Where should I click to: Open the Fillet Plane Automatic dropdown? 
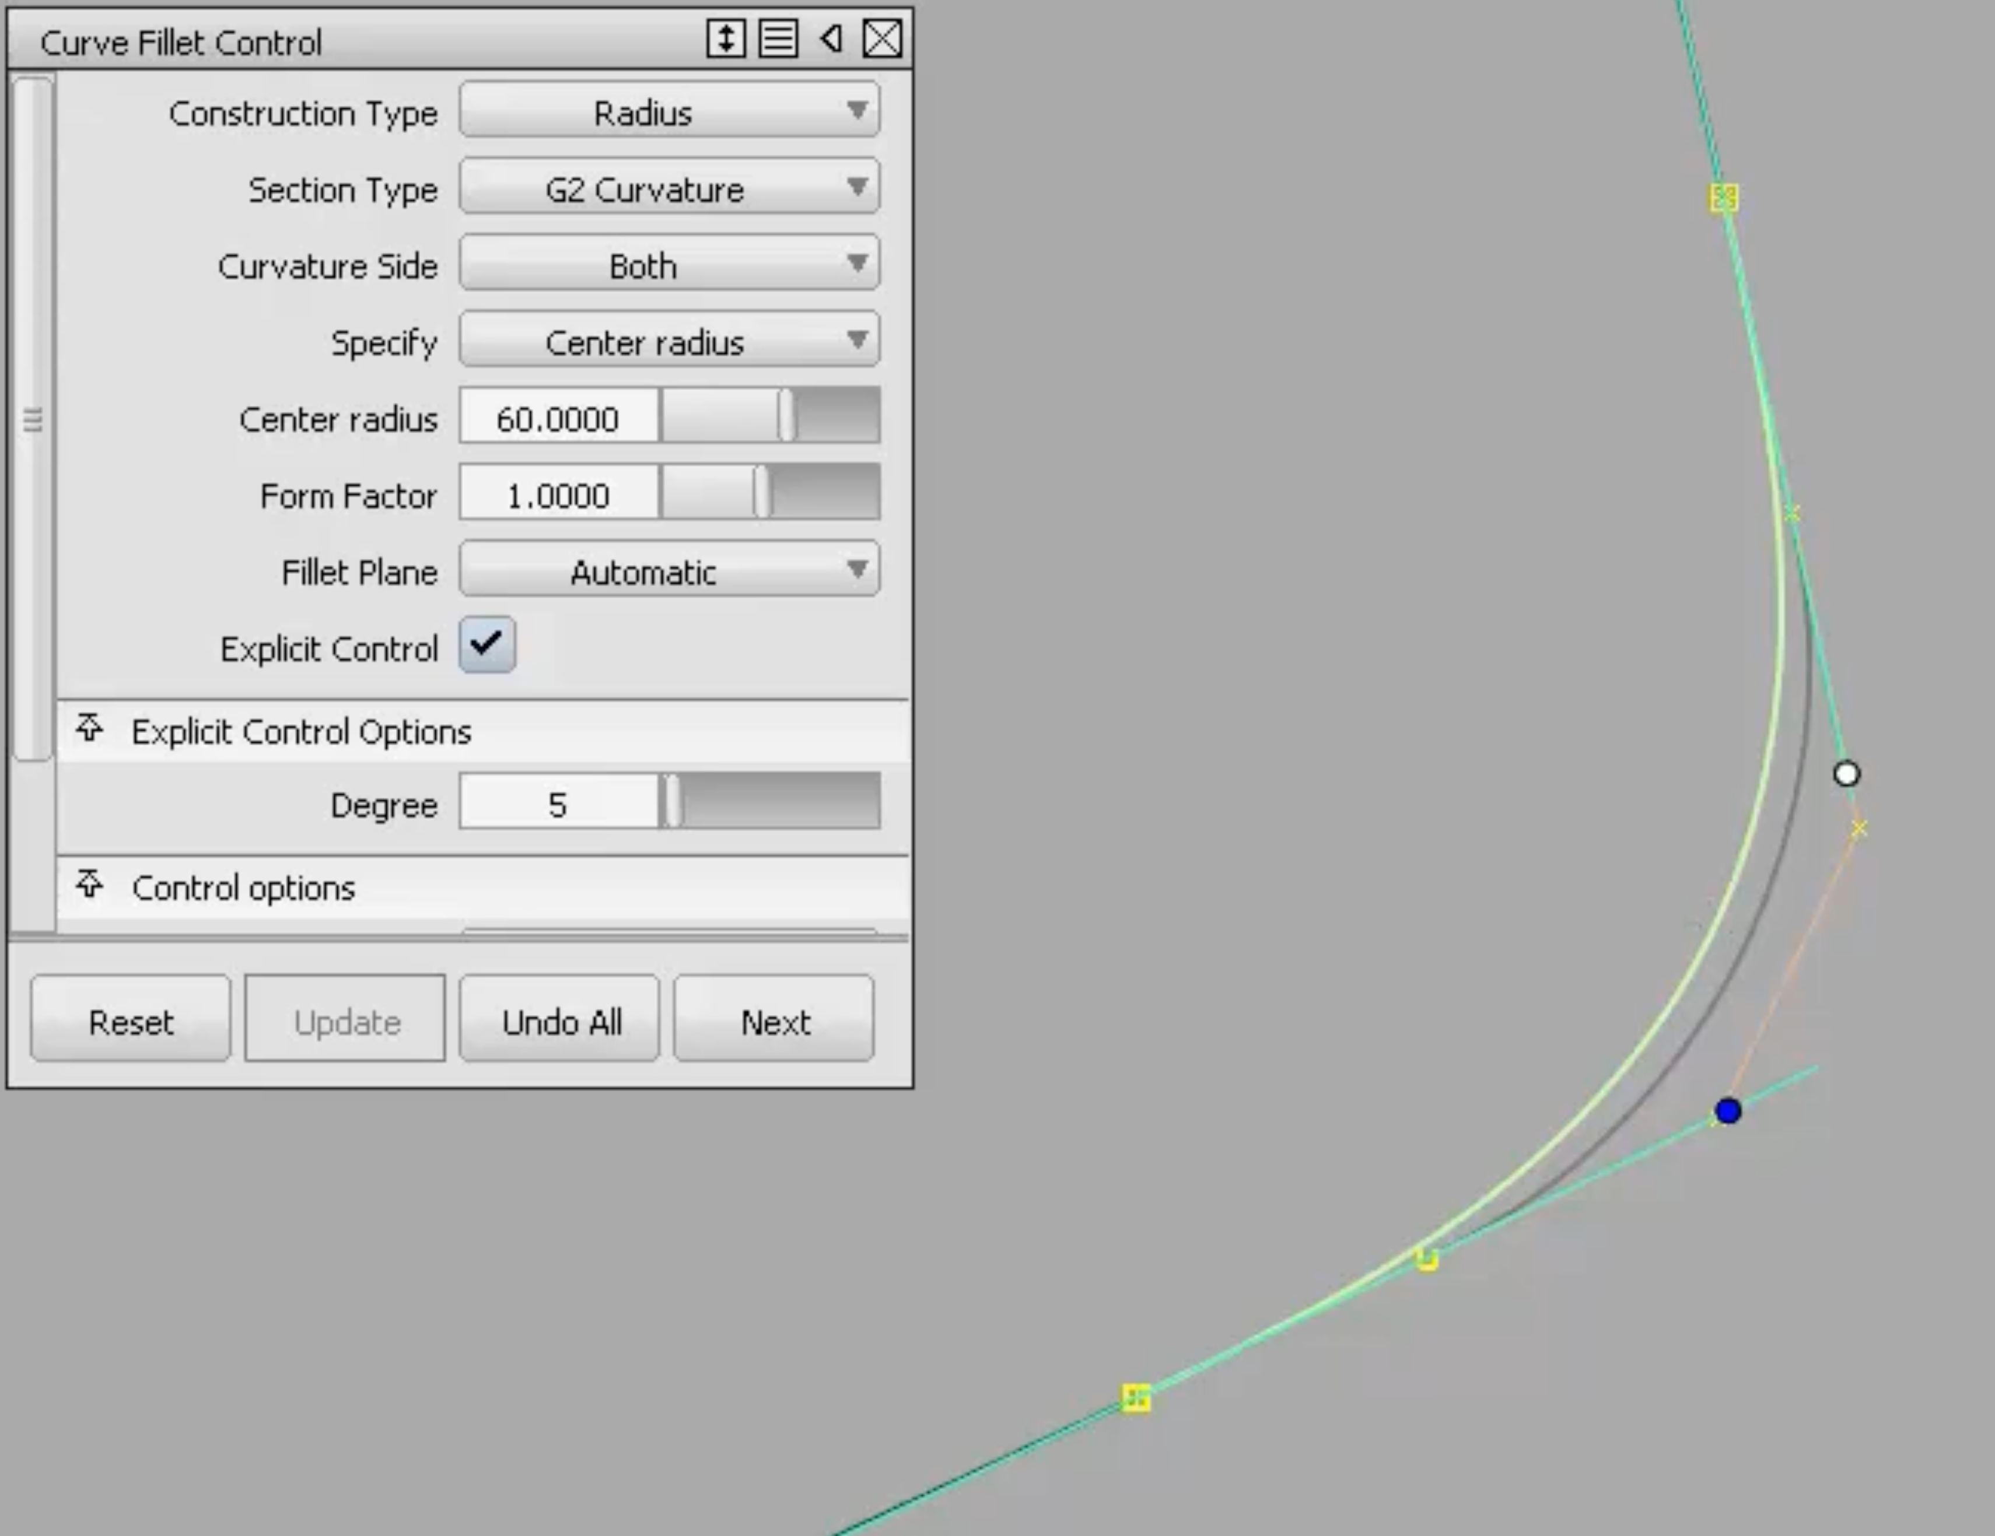(670, 571)
